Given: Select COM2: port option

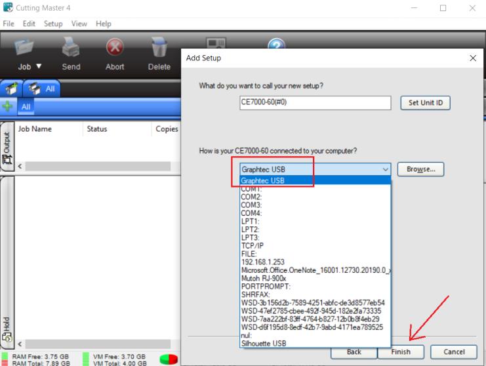Looking at the screenshot, I should tap(315, 197).
